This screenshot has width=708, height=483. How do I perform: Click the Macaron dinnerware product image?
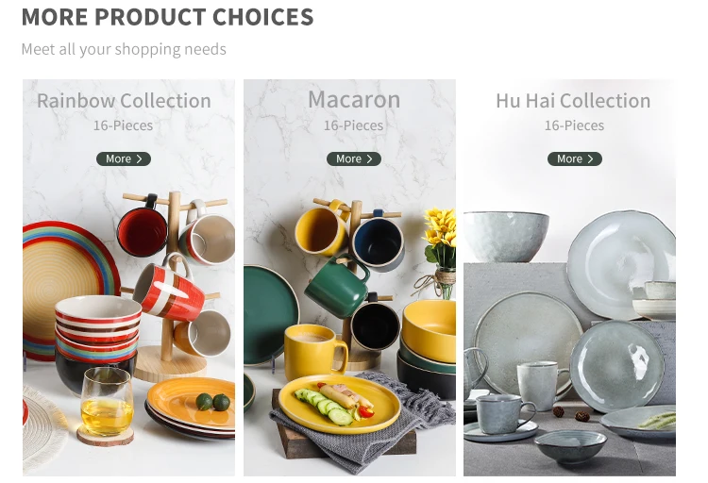349,277
